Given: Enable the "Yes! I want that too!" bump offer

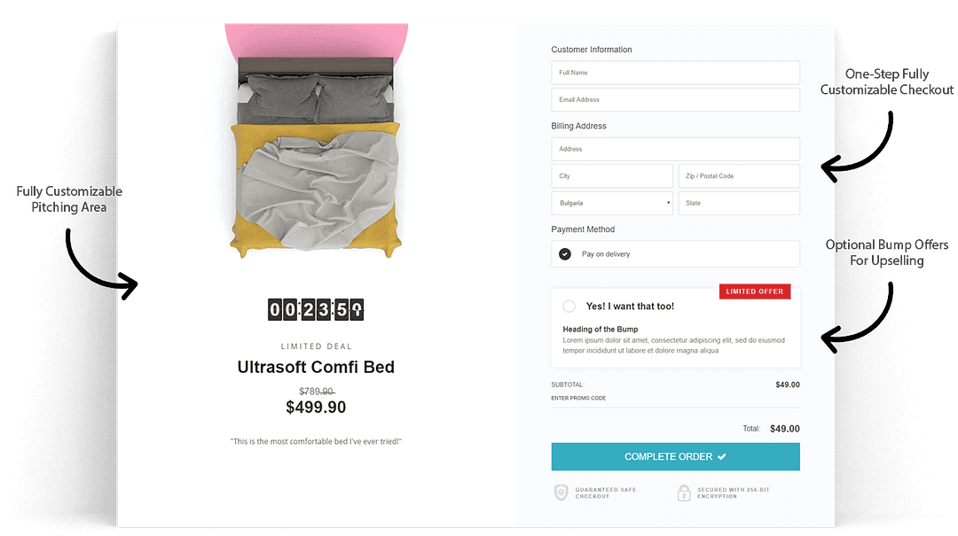Looking at the screenshot, I should (x=569, y=307).
